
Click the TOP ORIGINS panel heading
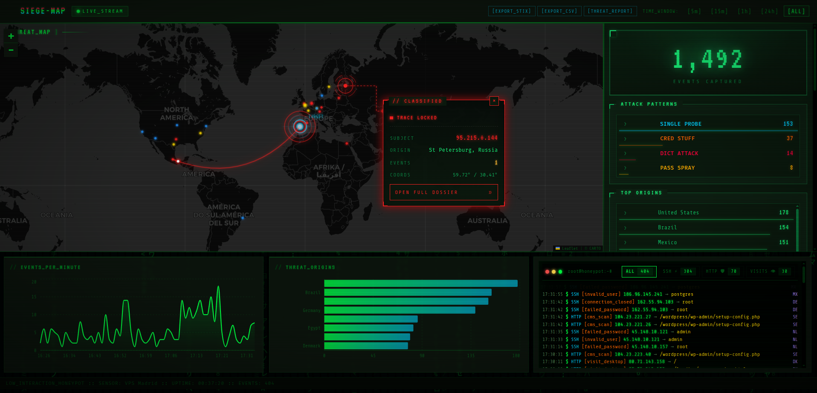(x=641, y=193)
